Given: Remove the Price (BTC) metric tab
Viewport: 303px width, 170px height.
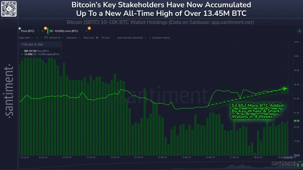Looking at the screenshot, I should click(42, 31).
